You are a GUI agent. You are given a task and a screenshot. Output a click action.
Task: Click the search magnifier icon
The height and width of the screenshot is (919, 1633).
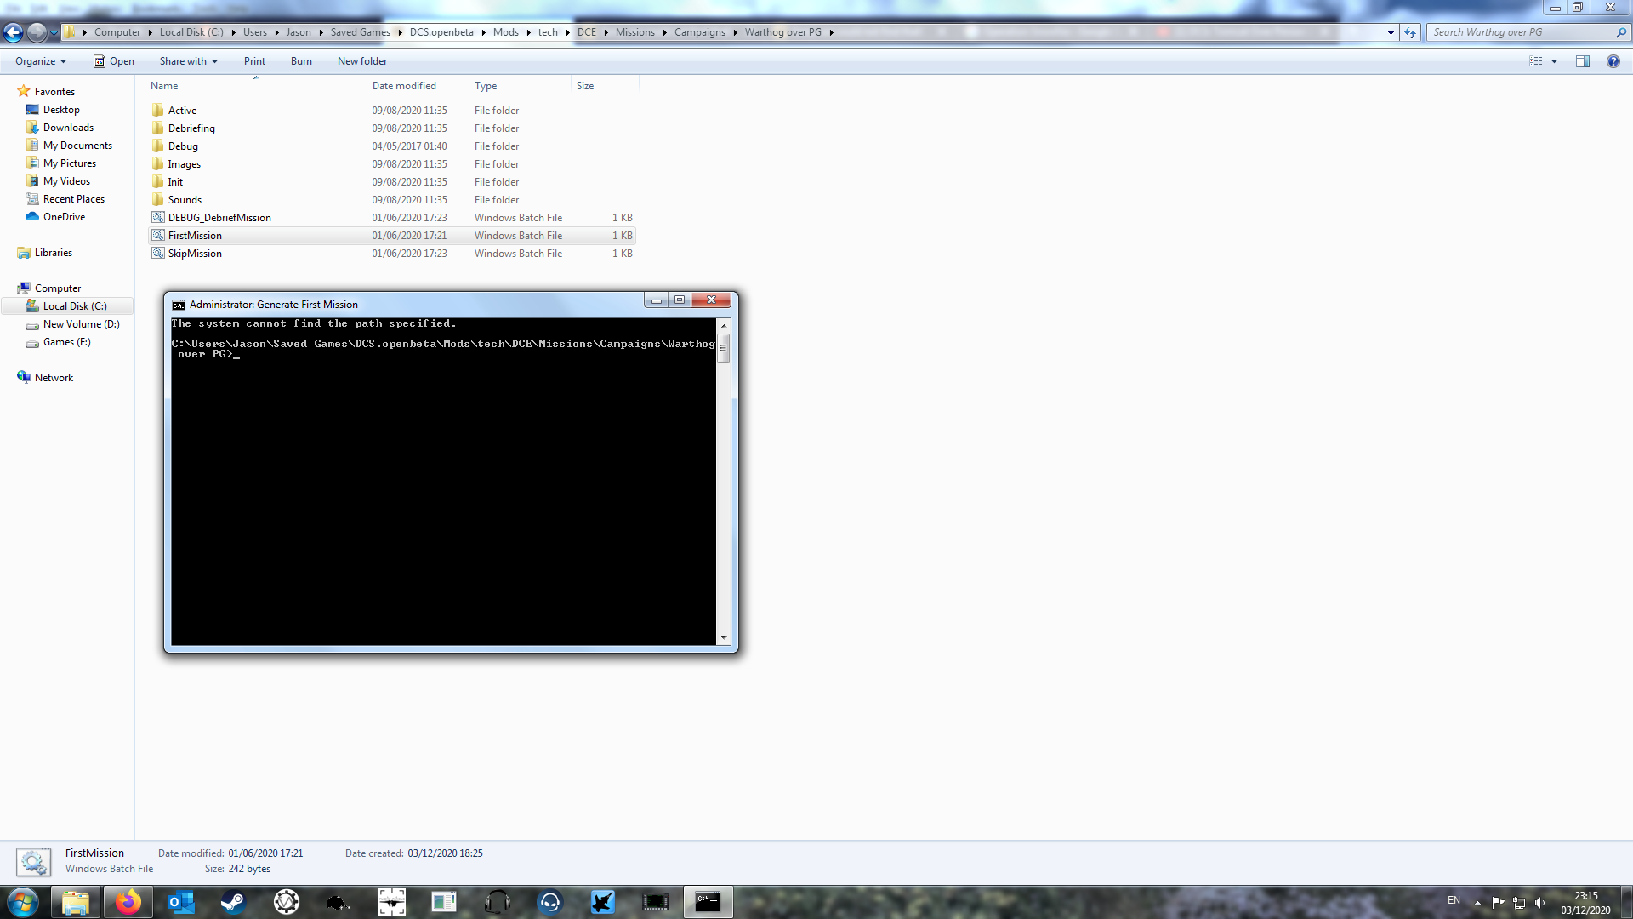[1621, 32]
